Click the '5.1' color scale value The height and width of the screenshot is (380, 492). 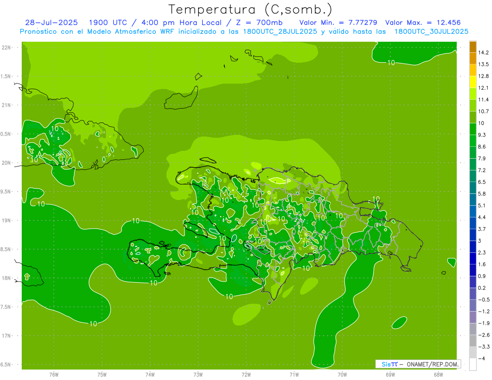point(482,205)
